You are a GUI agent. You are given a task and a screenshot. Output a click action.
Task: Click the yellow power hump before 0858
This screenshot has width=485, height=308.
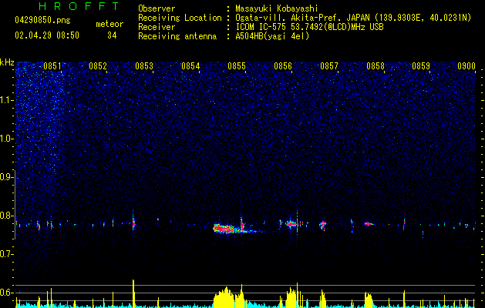368,300
